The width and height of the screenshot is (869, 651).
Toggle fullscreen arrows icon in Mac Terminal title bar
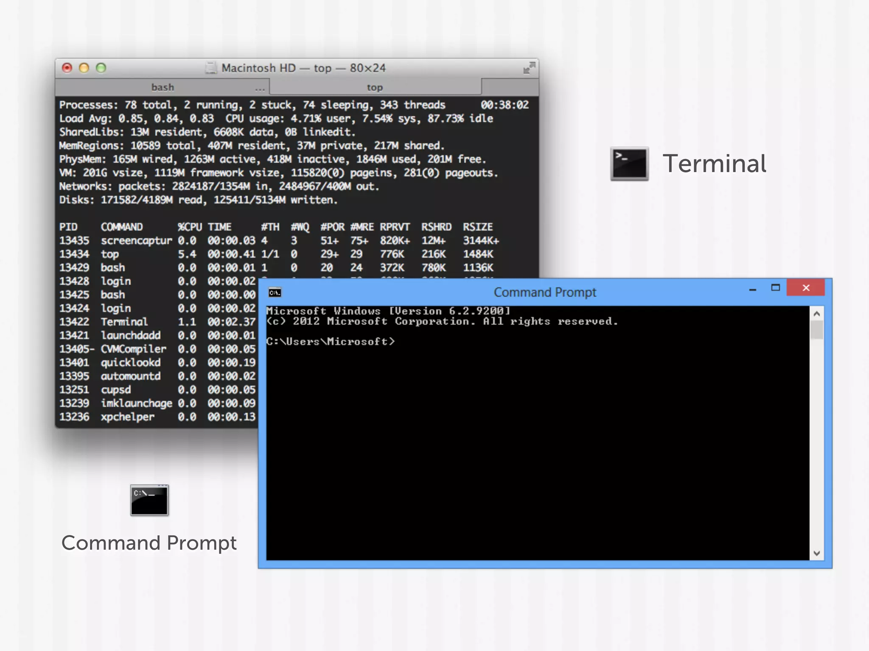(529, 68)
